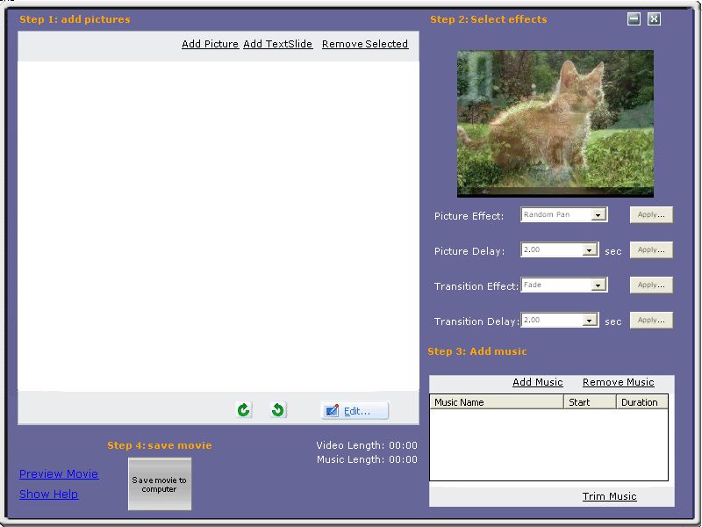Apply the Transition Delay setting
This screenshot has height=527, width=702.
(x=651, y=320)
